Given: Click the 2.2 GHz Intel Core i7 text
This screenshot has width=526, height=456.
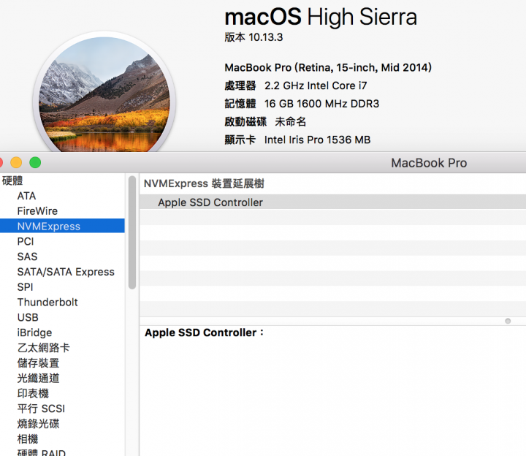Looking at the screenshot, I should (x=316, y=85).
